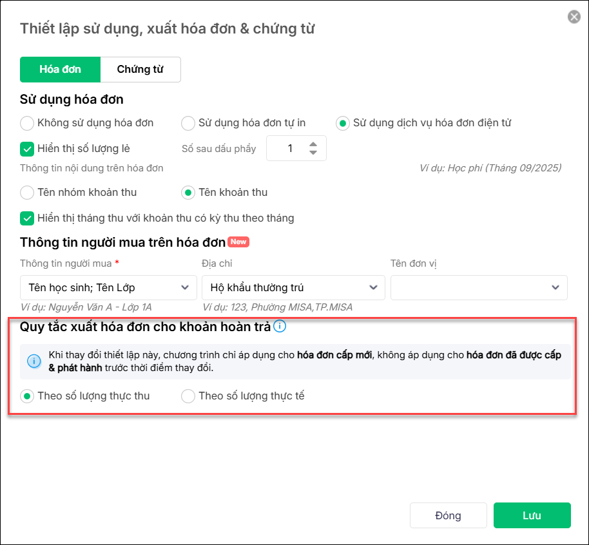The width and height of the screenshot is (589, 545).
Task: Click the red New badge
Action: click(238, 242)
